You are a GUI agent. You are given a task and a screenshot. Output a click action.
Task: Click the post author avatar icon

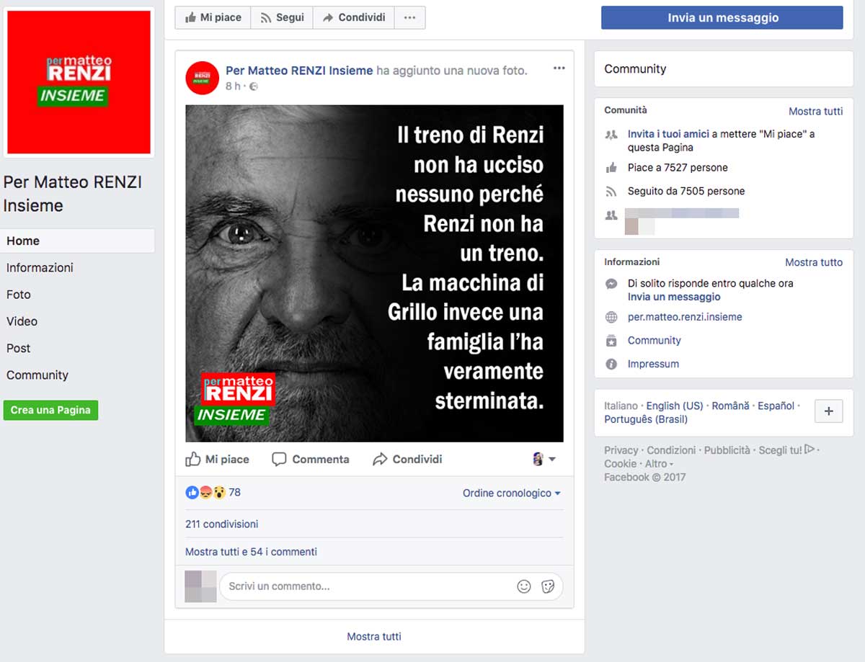[x=202, y=78]
